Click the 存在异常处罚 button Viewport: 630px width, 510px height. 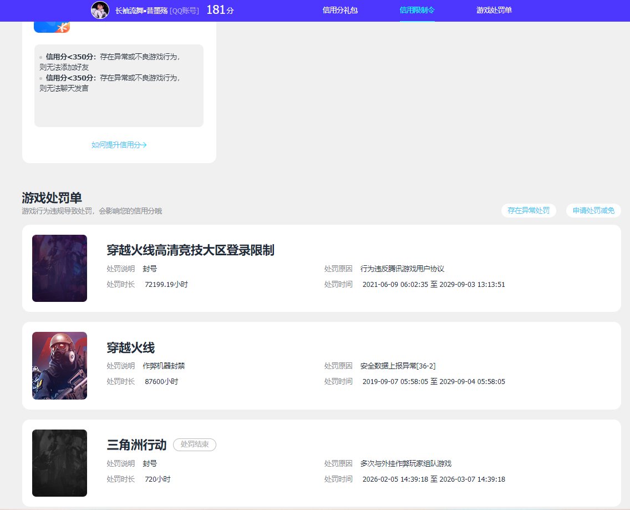[x=529, y=210]
